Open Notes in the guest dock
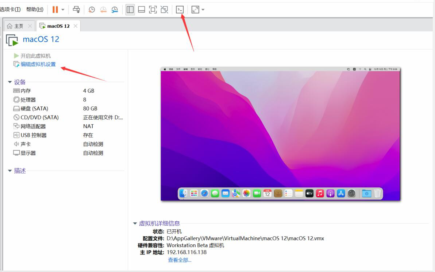The width and height of the screenshot is (435, 272). (x=299, y=194)
